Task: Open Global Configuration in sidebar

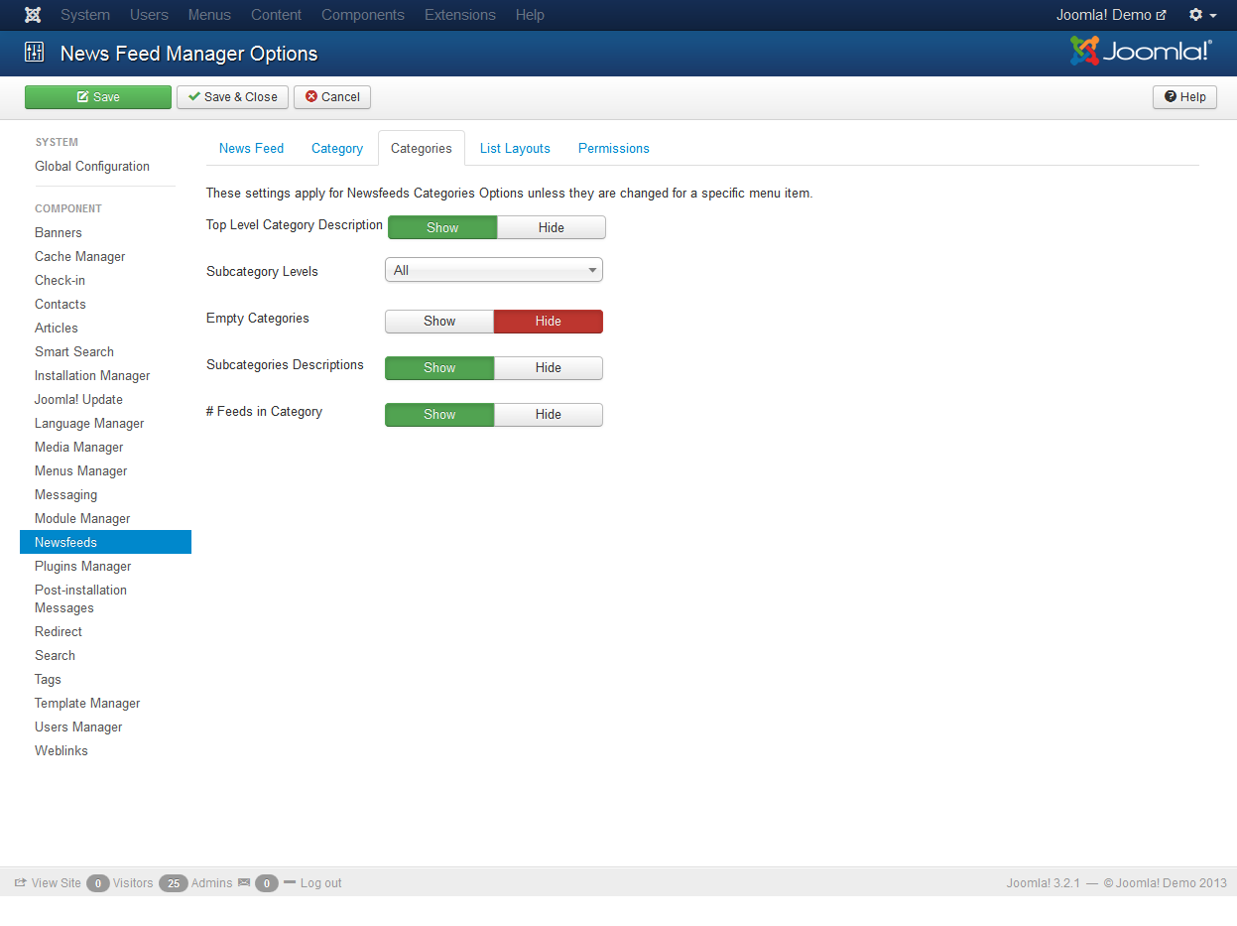Action: [x=92, y=167]
